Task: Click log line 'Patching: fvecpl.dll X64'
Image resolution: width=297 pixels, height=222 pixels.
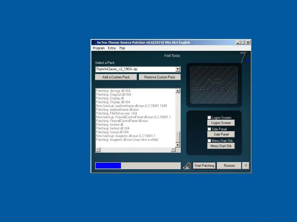Action: tap(112, 132)
